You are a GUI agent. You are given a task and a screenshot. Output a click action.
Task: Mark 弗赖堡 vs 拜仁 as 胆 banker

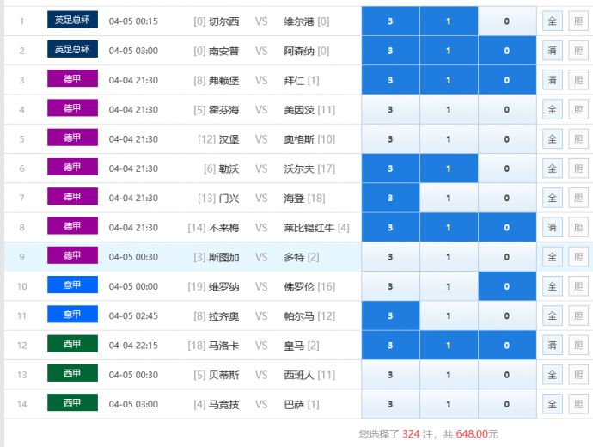point(578,80)
